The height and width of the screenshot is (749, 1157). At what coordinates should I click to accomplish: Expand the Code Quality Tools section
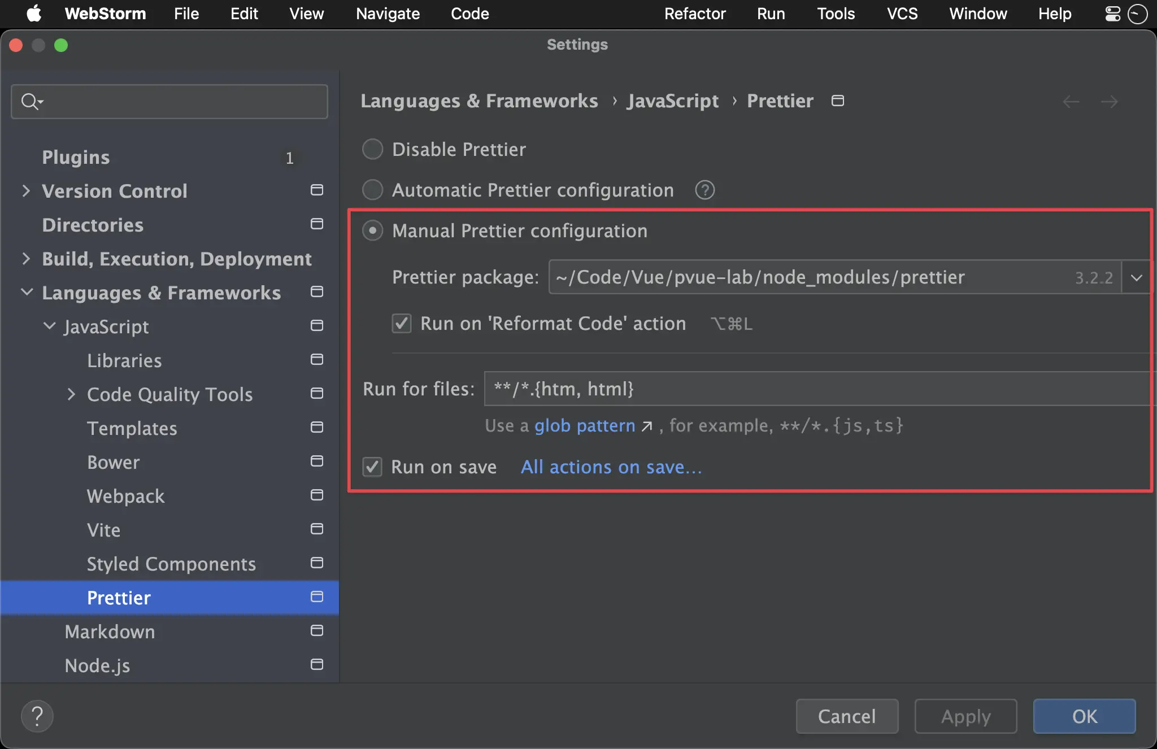tap(73, 394)
